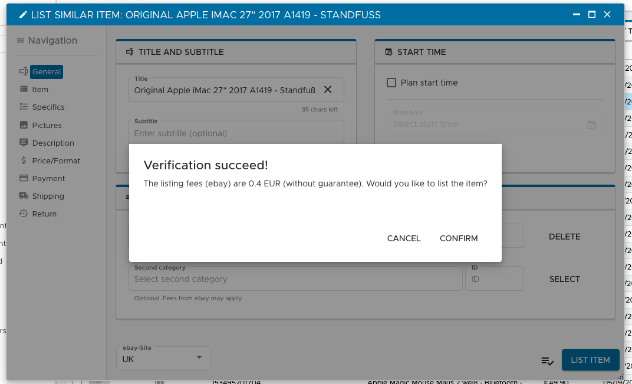Screen dimensions: 632x384
Task: Open Payment navigation entry
Action: pos(48,179)
